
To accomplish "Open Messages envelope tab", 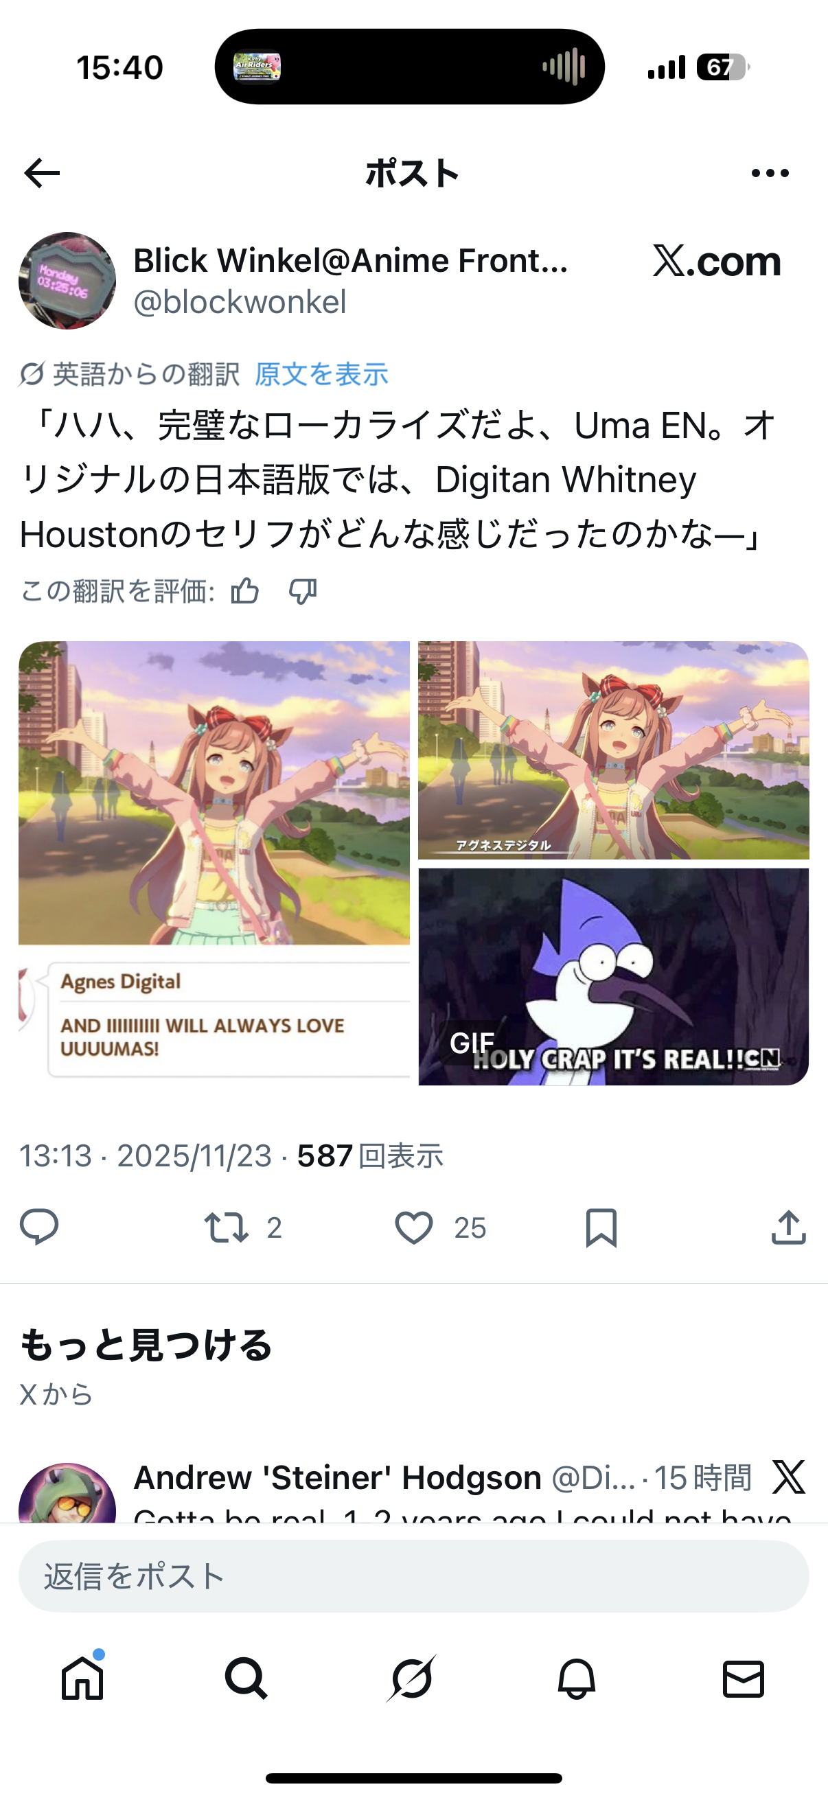I will pyautogui.click(x=744, y=1678).
